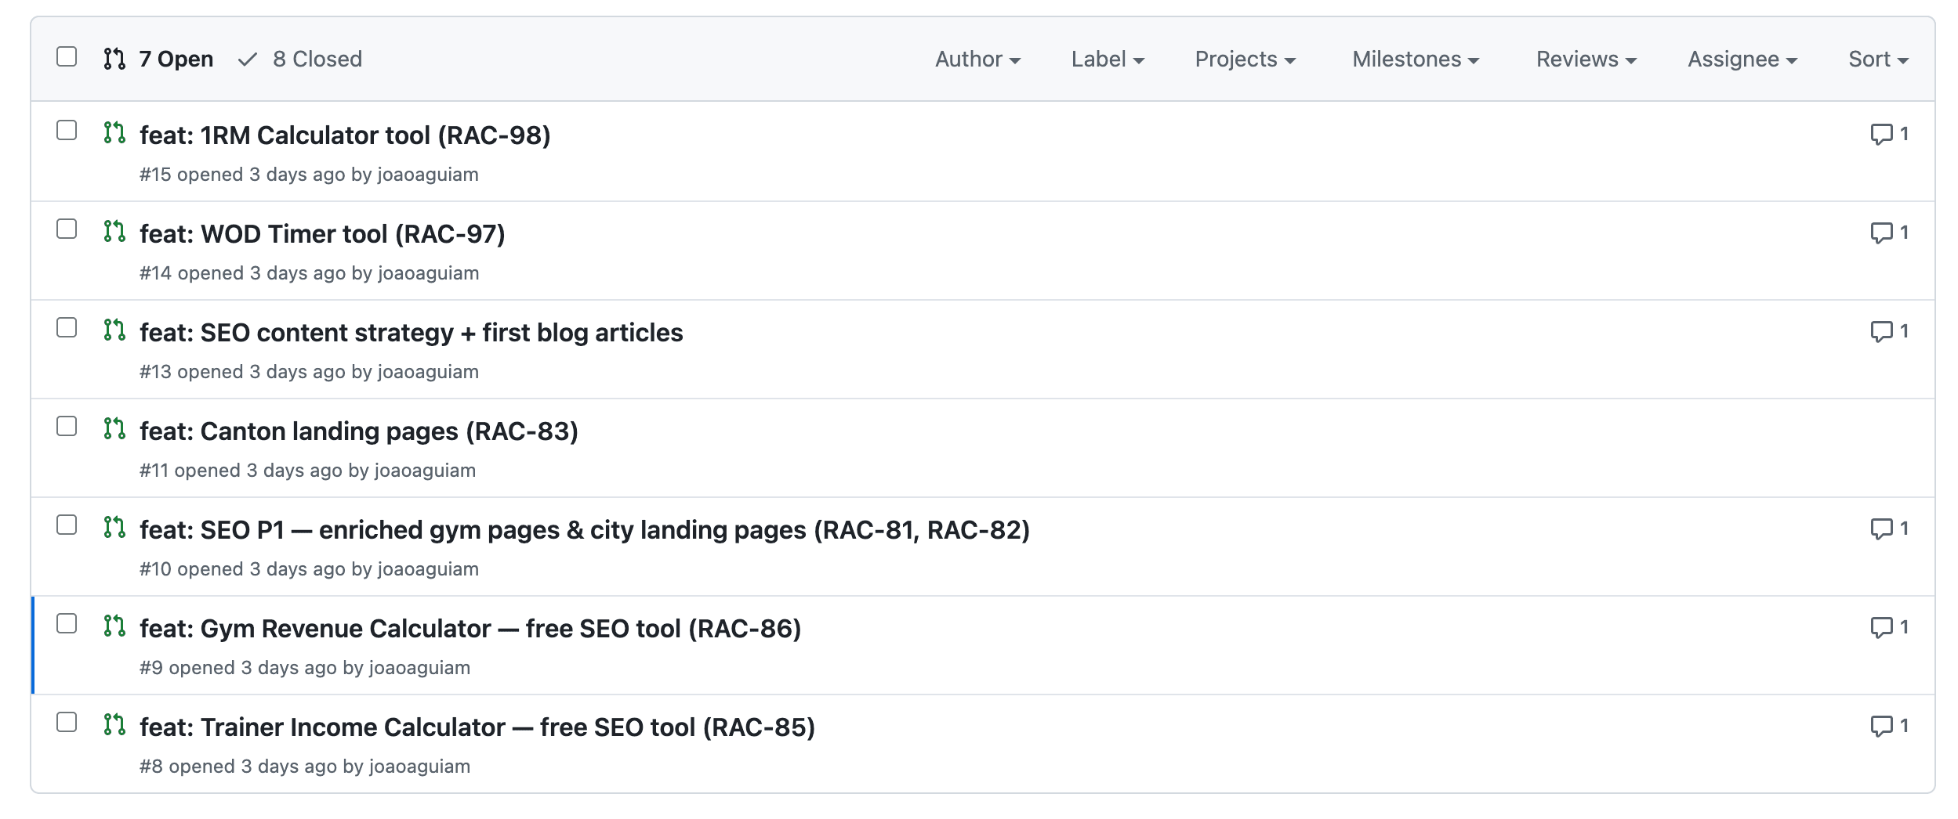Open PR 'feat: SEO P1 — enriched gym pages'
This screenshot has width=1958, height=819.
point(585,530)
